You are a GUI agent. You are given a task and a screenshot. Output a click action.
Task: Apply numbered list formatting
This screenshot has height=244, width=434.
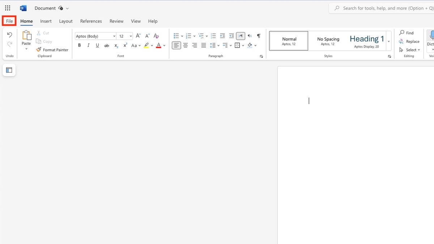188,36
